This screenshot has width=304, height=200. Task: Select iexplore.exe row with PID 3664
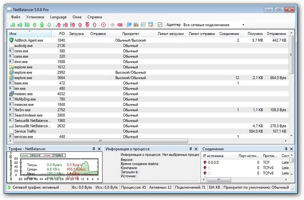pyautogui.click(x=148, y=78)
